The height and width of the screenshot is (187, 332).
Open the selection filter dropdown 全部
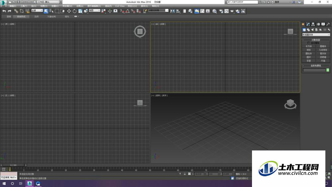37,10
